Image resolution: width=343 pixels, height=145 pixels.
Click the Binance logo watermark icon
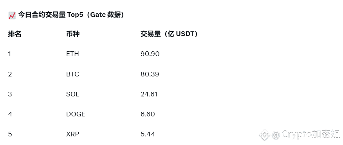[265, 134]
